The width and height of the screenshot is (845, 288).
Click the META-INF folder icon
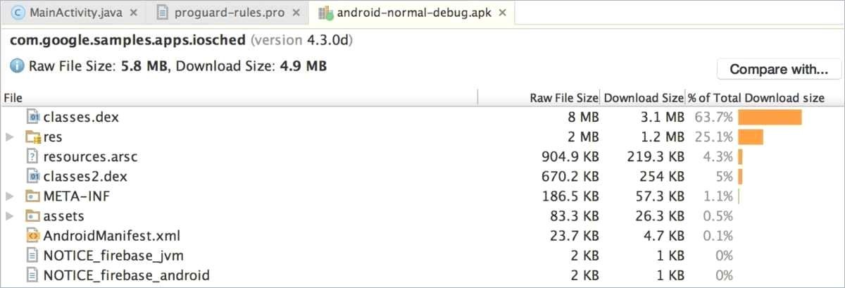tap(33, 196)
